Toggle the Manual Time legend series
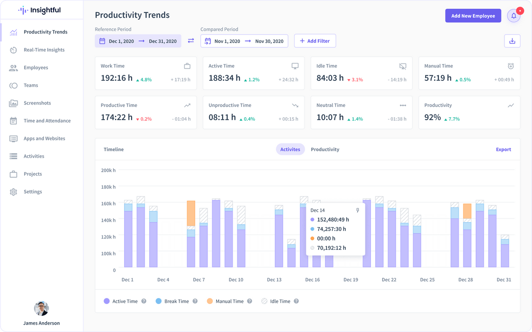This screenshot has width=532, height=332. [225, 301]
